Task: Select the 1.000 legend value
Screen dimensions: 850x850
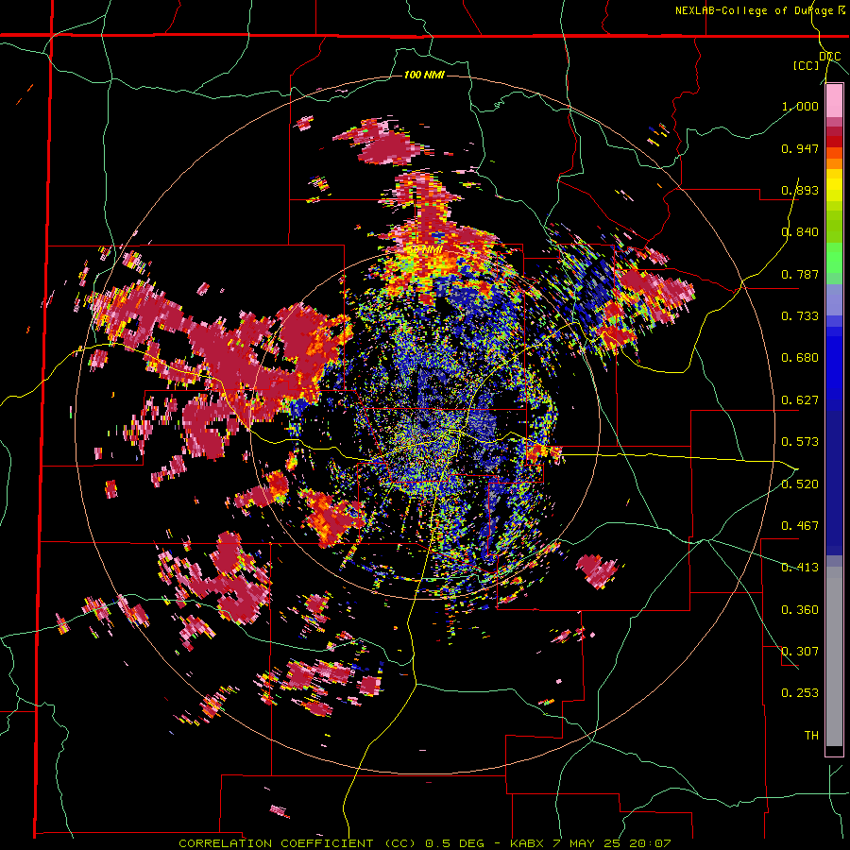Action: 800,106
